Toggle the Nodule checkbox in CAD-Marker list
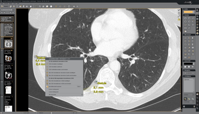This screenshot has width=199, height=114. coord(185,80)
